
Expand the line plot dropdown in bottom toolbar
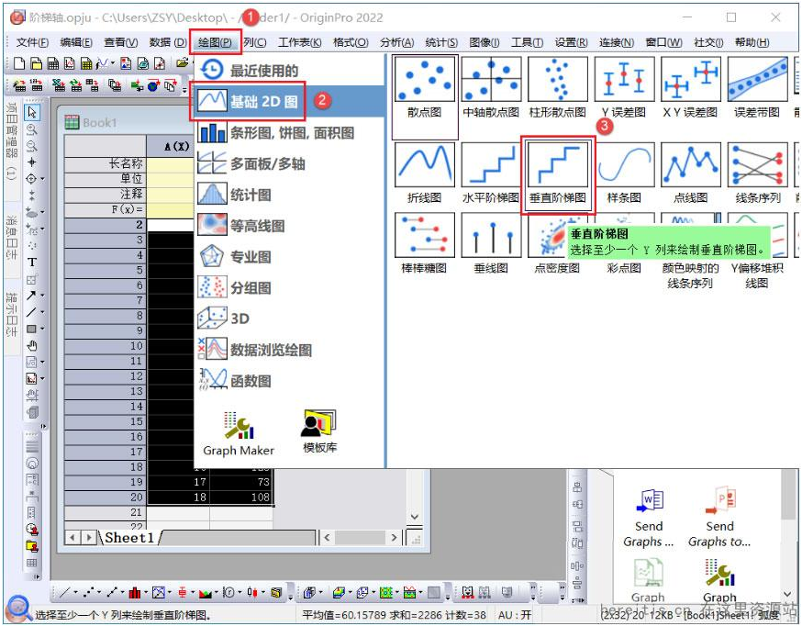(x=75, y=593)
